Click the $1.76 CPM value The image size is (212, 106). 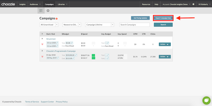point(135,57)
